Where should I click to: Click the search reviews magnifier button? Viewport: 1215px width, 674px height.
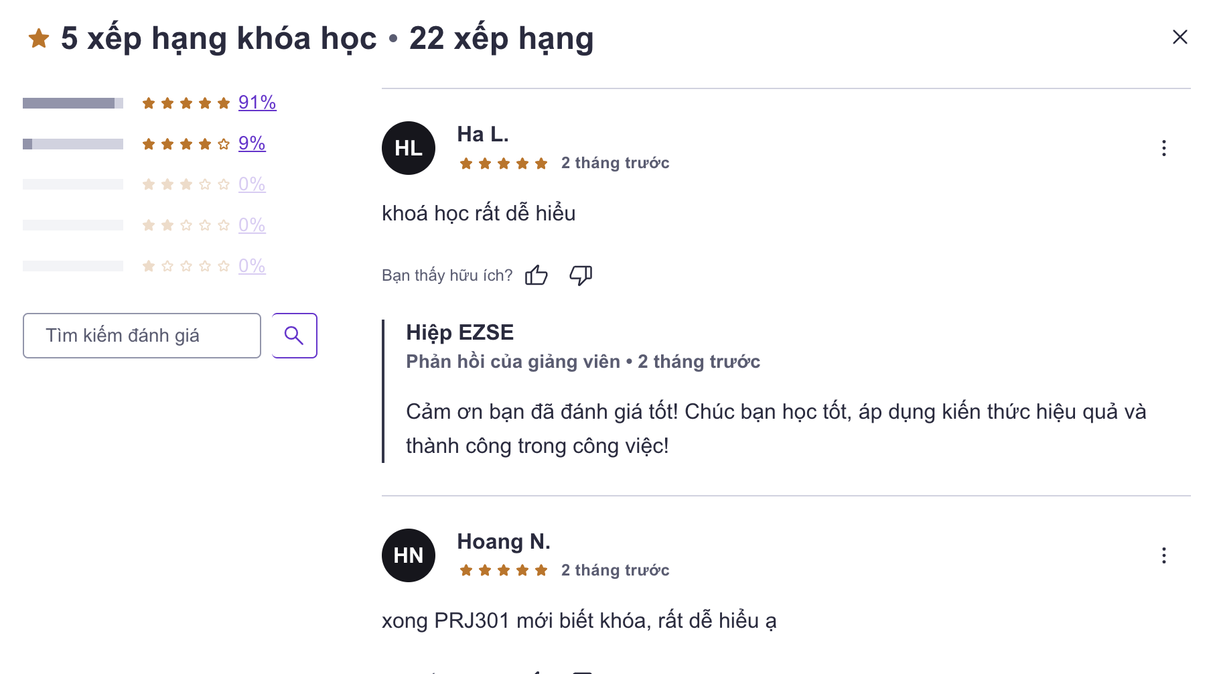pyautogui.click(x=294, y=336)
